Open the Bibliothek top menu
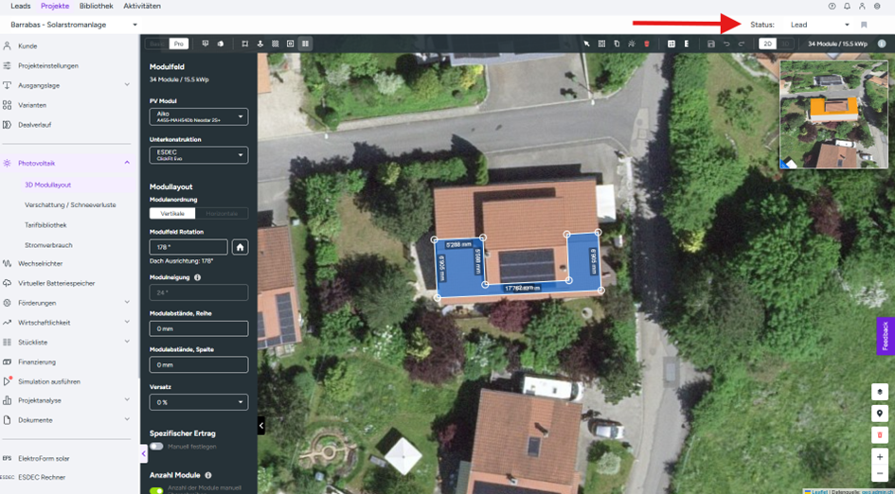The width and height of the screenshot is (895, 494). click(x=96, y=6)
